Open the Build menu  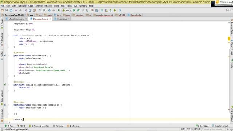[56, 6]
